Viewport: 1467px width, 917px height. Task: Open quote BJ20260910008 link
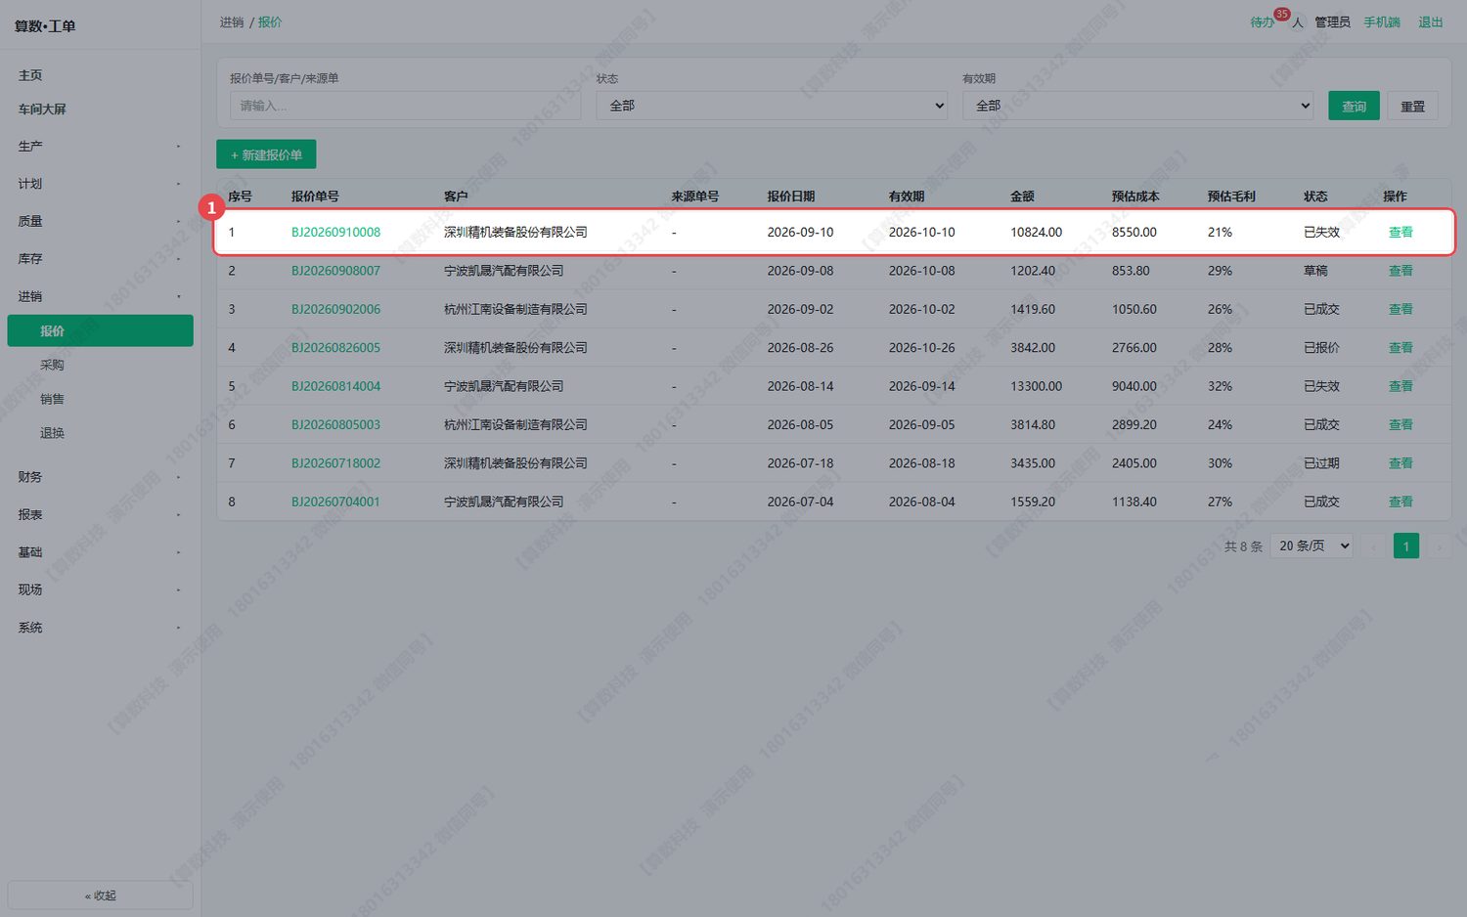point(335,233)
